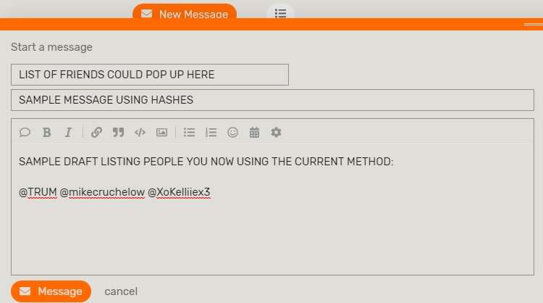Click the @mikecruchelow mention in the draft
Image resolution: width=543 pixels, height=303 pixels.
tap(102, 192)
